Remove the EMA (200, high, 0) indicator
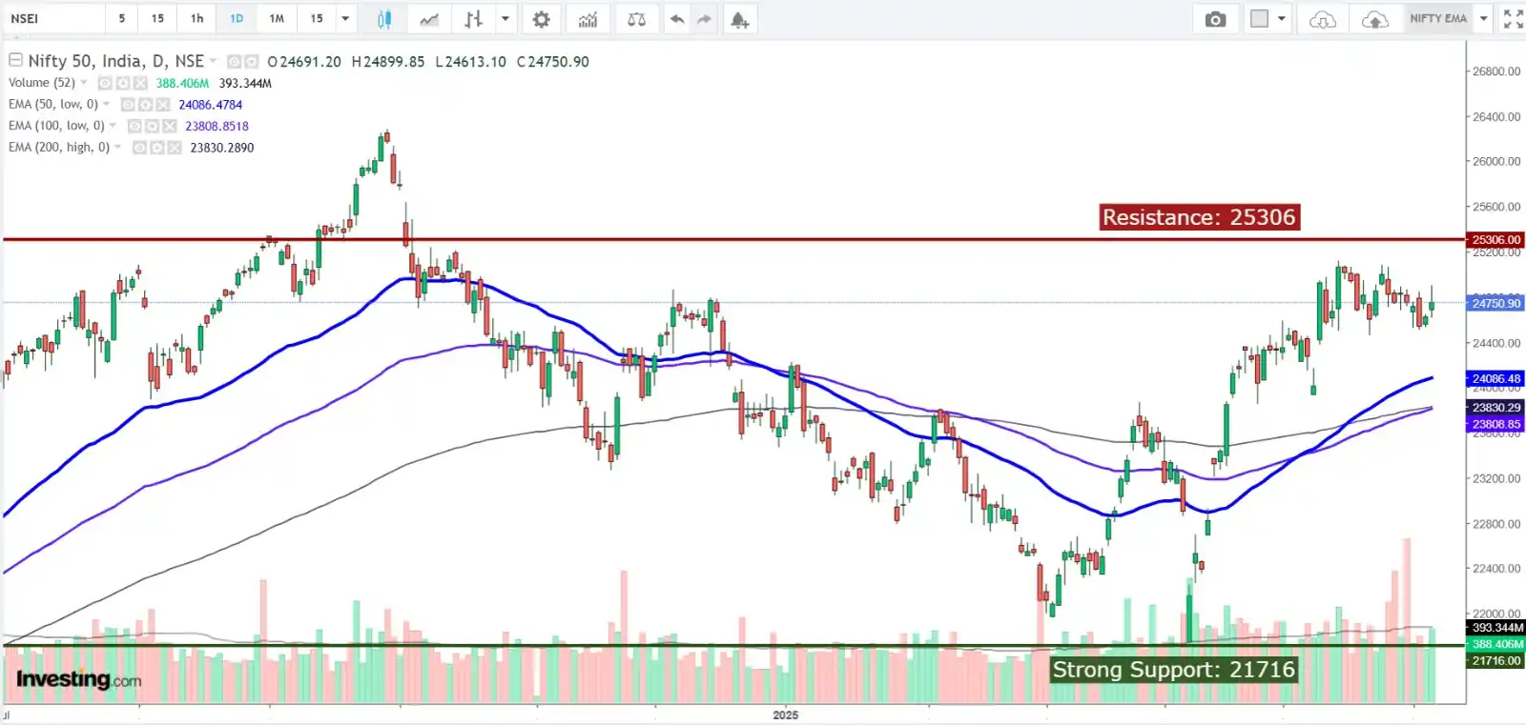Screen dimensions: 1526x725 pos(175,148)
